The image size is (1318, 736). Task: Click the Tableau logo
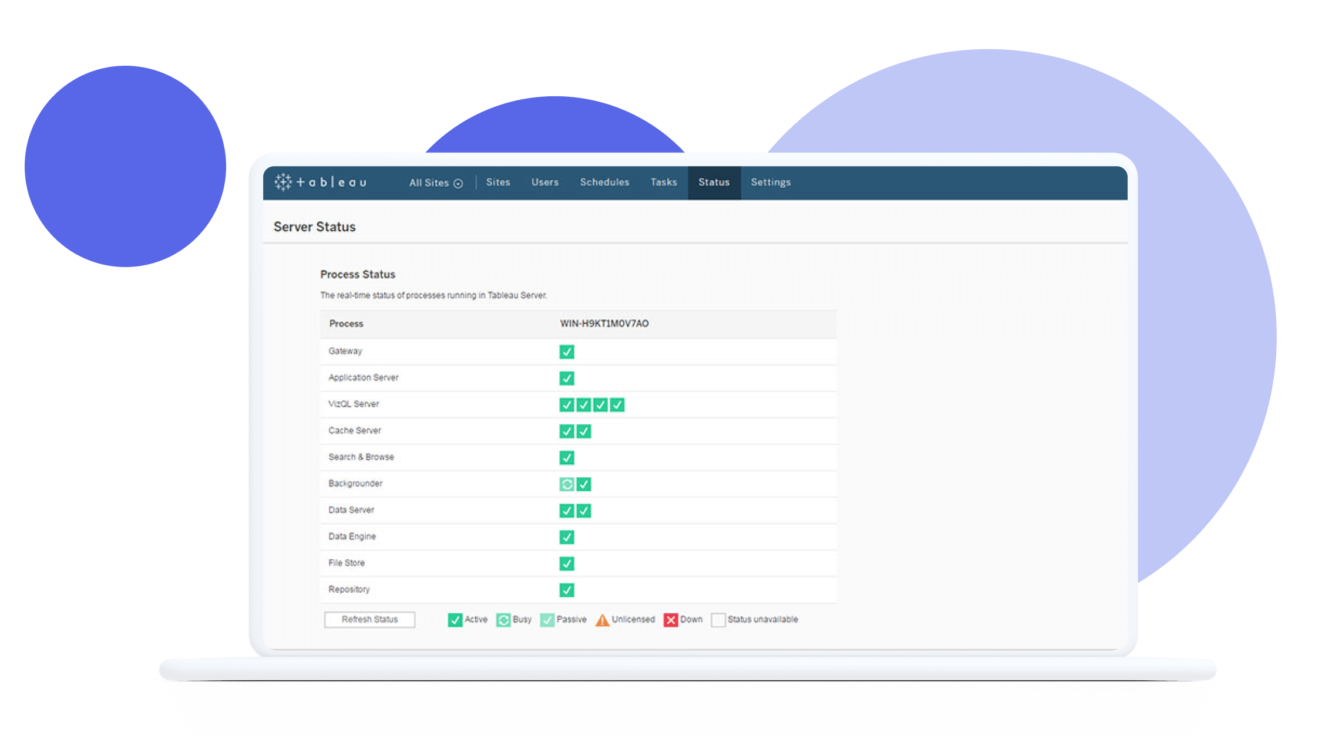(x=321, y=183)
